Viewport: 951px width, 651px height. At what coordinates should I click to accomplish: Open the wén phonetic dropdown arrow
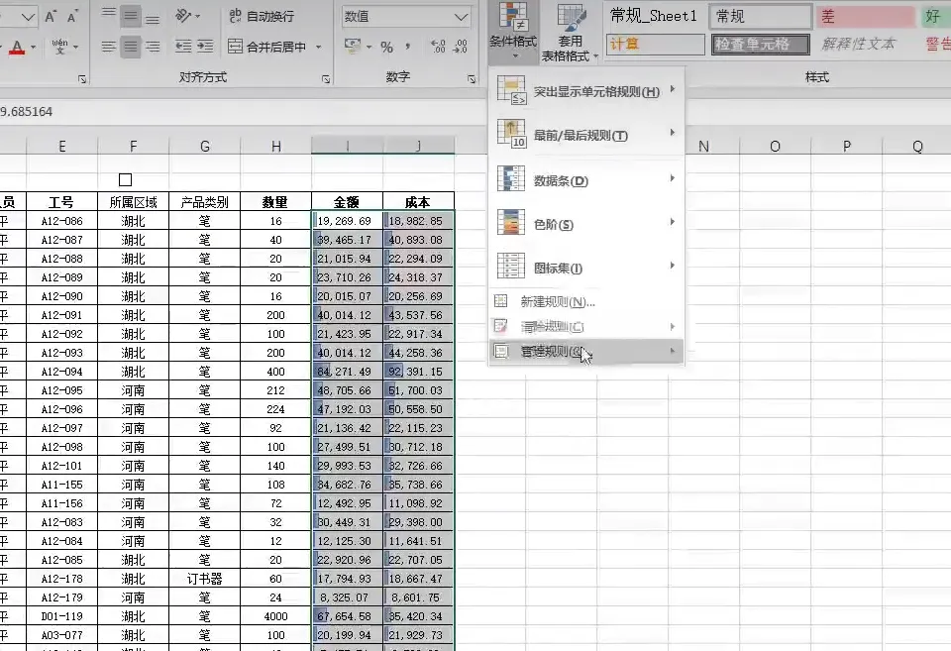coord(76,47)
